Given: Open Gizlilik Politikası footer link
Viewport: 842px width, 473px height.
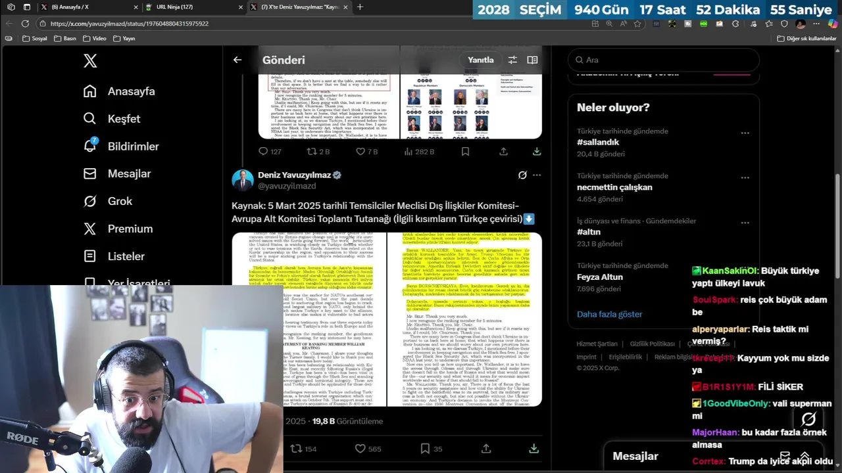Looking at the screenshot, I should pyautogui.click(x=653, y=344).
